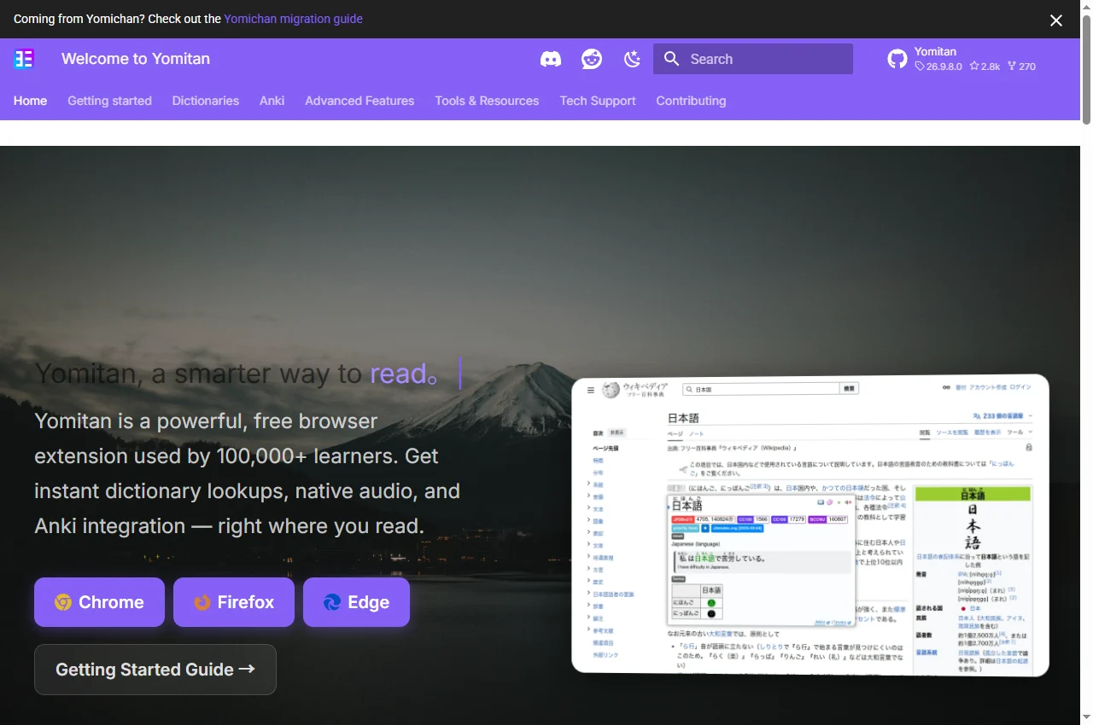1093x725 pixels.
Task: Click the Wikipedia demo screenshot
Action: click(810, 525)
